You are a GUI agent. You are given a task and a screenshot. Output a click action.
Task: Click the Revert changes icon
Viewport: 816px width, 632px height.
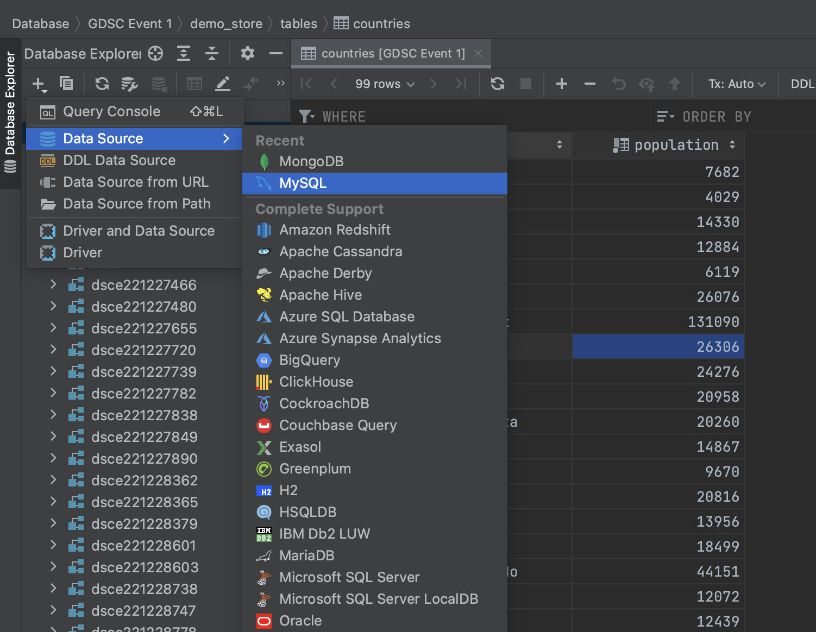[618, 84]
